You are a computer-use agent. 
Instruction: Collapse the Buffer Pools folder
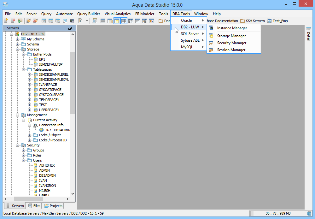24,54
